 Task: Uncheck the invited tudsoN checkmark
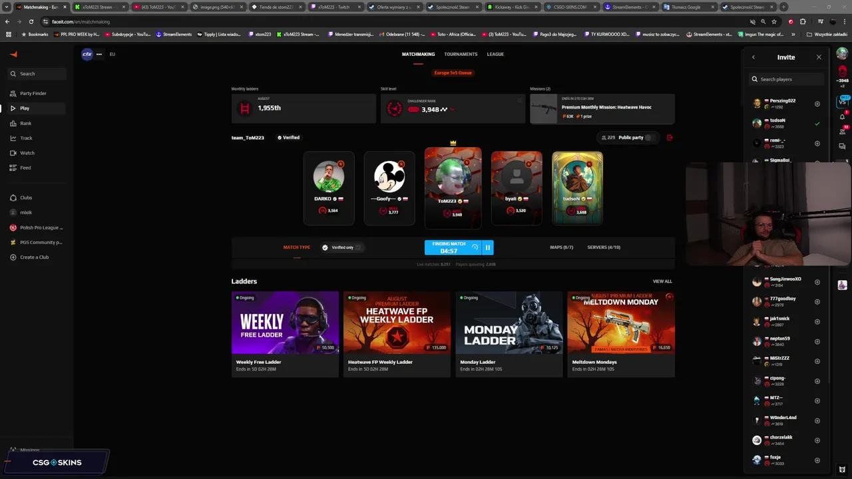coord(817,124)
